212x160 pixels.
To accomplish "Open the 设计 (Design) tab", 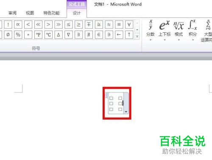I will (x=77, y=13).
